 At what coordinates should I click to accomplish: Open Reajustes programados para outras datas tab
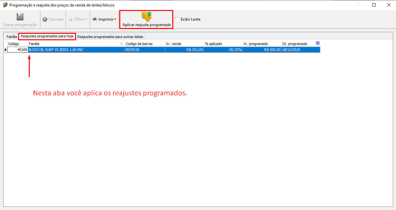click(110, 37)
